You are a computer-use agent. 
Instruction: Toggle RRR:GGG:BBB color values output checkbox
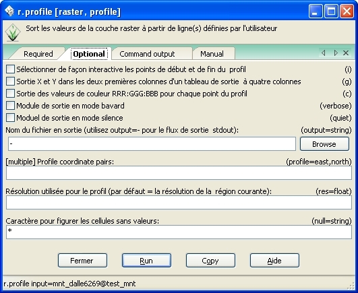[10, 93]
